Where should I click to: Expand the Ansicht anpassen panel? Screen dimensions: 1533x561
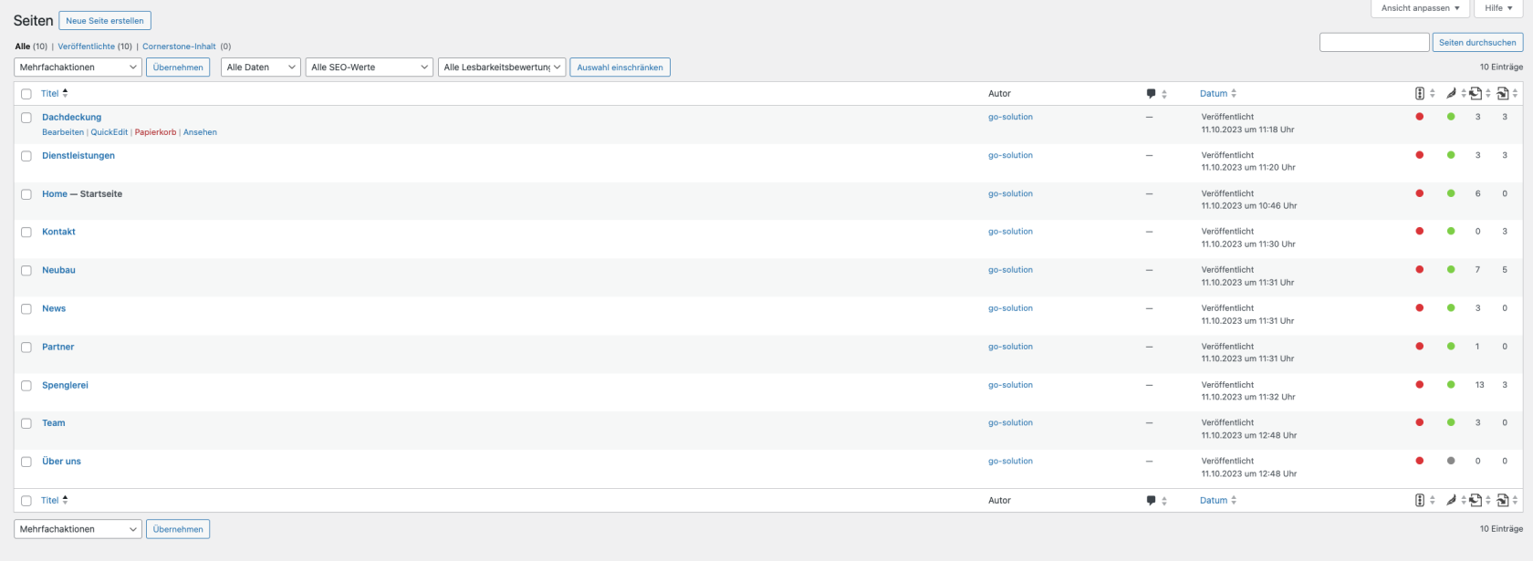(x=1420, y=8)
